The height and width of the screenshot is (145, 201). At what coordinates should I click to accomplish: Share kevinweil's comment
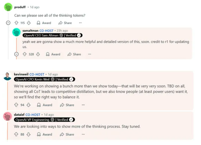point(67,105)
